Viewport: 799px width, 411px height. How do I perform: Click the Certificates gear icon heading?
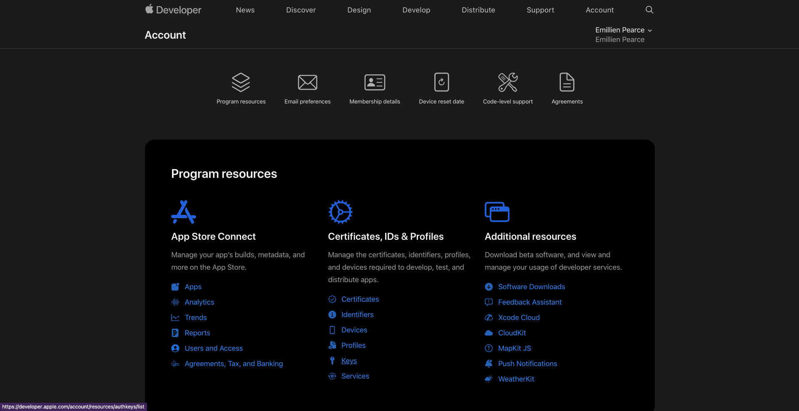click(x=340, y=212)
